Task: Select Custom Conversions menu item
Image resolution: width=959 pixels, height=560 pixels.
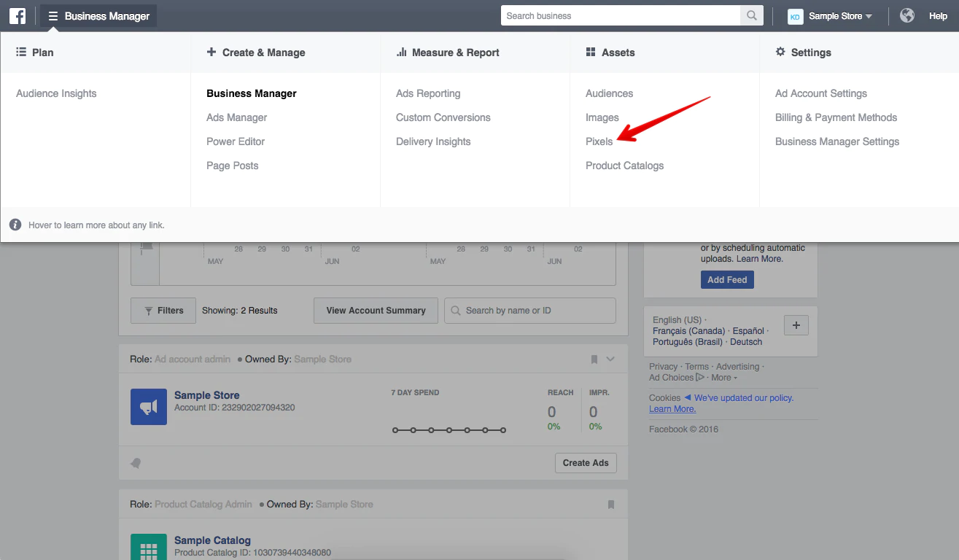Action: (443, 117)
